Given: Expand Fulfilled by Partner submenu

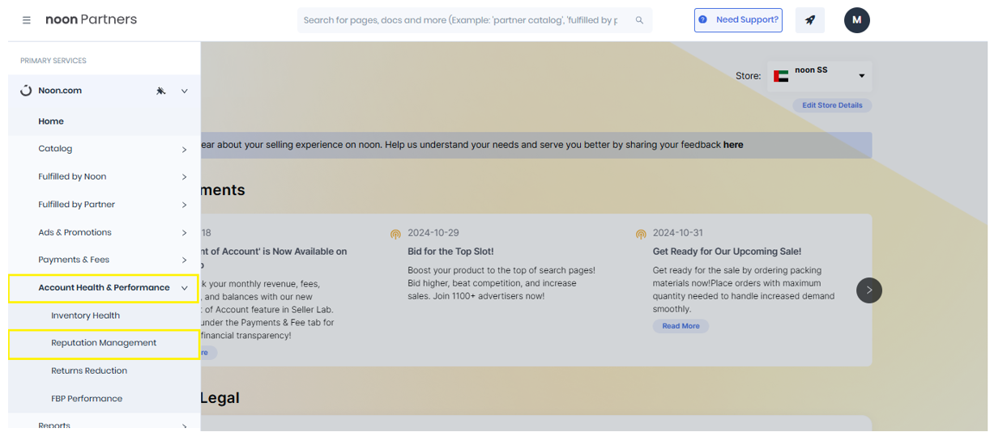Looking at the screenshot, I should 185,205.
